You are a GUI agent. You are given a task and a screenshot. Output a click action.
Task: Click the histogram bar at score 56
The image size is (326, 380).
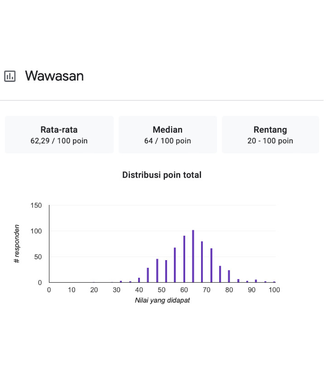tap(175, 265)
